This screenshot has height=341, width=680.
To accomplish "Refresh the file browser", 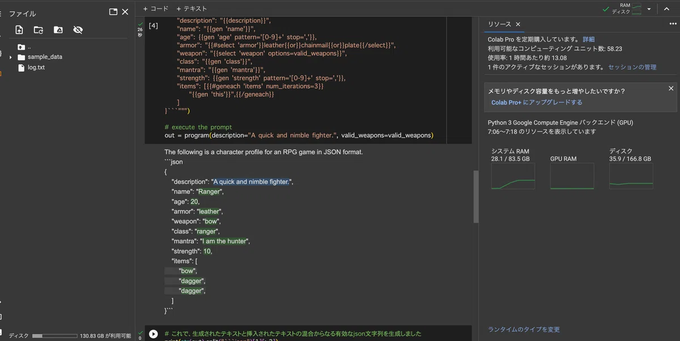I will [x=39, y=30].
